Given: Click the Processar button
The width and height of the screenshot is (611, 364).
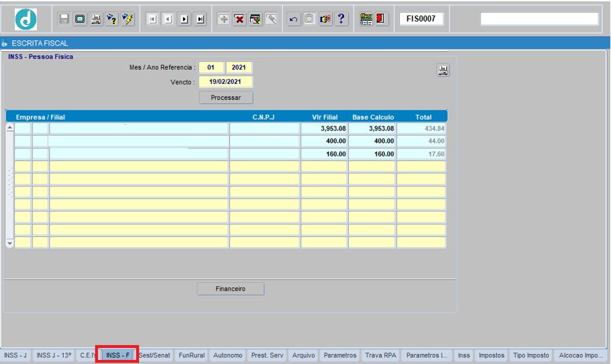Looking at the screenshot, I should click(x=226, y=97).
